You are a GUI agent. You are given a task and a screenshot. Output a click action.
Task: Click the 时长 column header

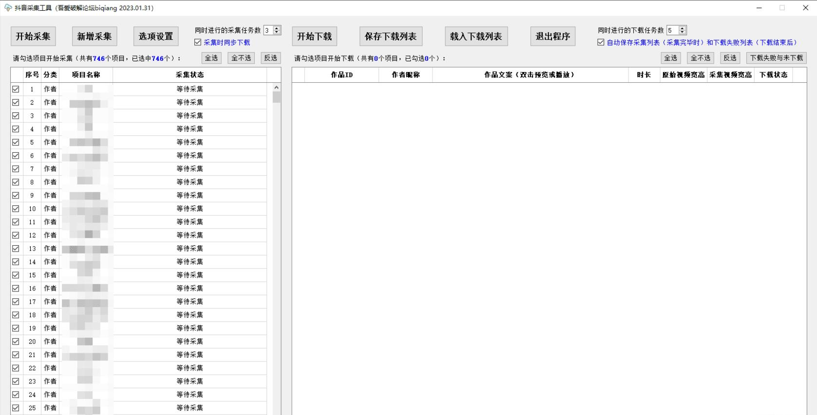click(644, 75)
